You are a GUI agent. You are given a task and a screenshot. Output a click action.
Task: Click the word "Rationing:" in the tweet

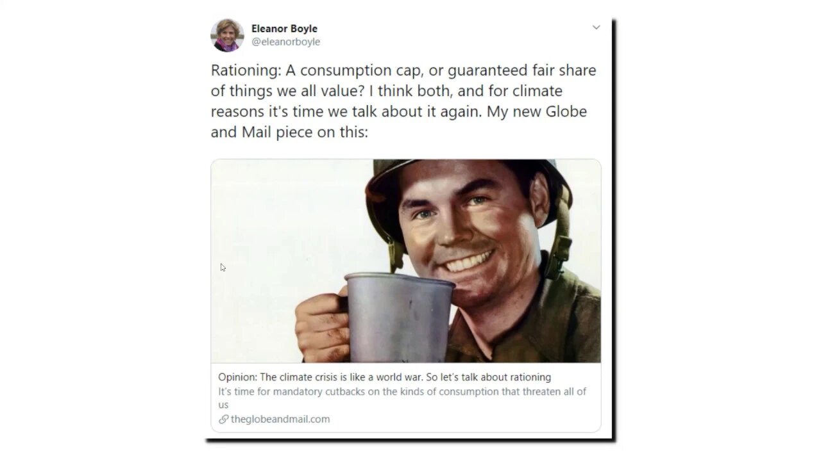pyautogui.click(x=246, y=70)
